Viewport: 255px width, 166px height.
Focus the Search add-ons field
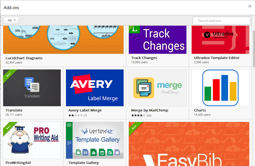(221, 20)
